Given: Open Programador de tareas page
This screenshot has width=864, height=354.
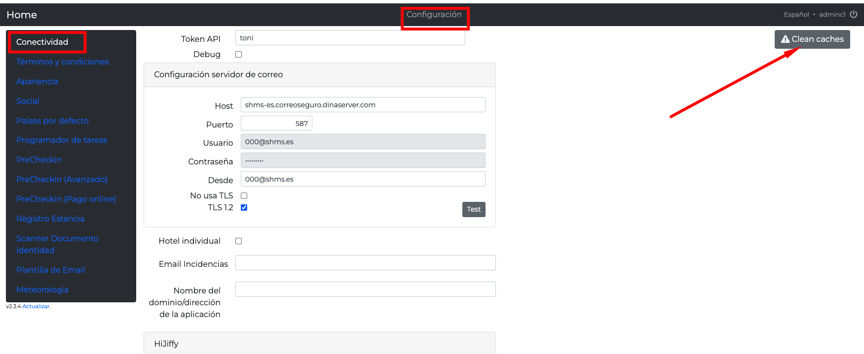Looking at the screenshot, I should tap(62, 140).
